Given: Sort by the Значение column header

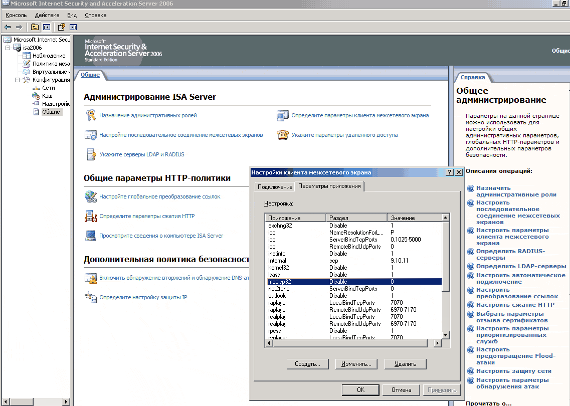Looking at the screenshot, I should click(x=415, y=218).
